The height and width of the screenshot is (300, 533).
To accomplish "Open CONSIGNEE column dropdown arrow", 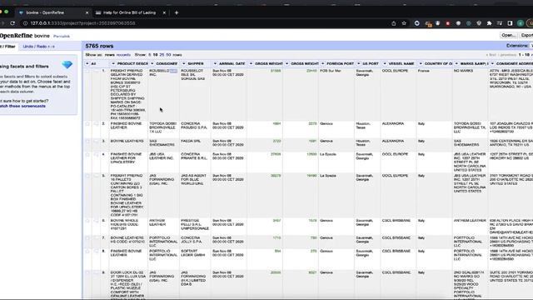I will [x=152, y=63].
